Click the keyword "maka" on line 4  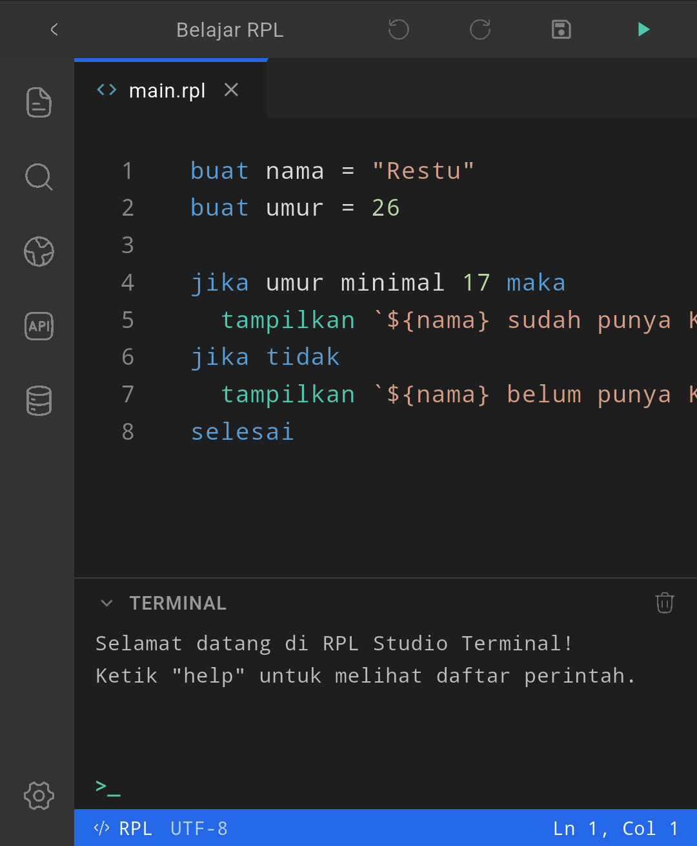(x=536, y=282)
